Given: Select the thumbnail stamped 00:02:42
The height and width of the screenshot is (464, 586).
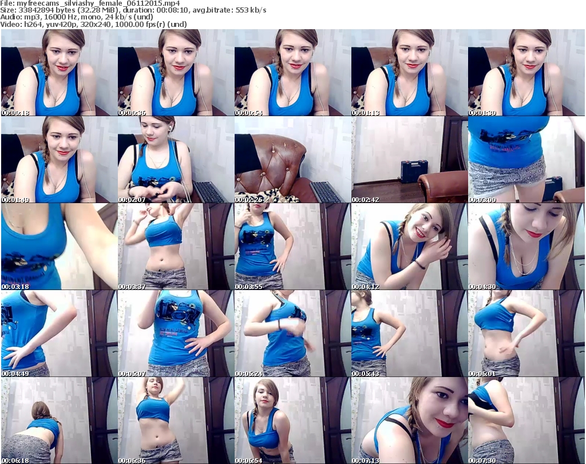Looking at the screenshot, I should pos(409,160).
